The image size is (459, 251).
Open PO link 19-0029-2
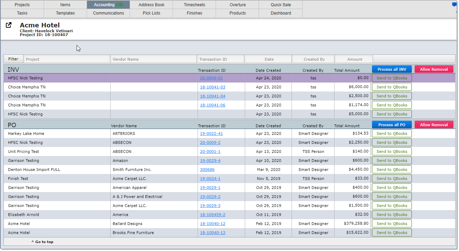(210, 197)
